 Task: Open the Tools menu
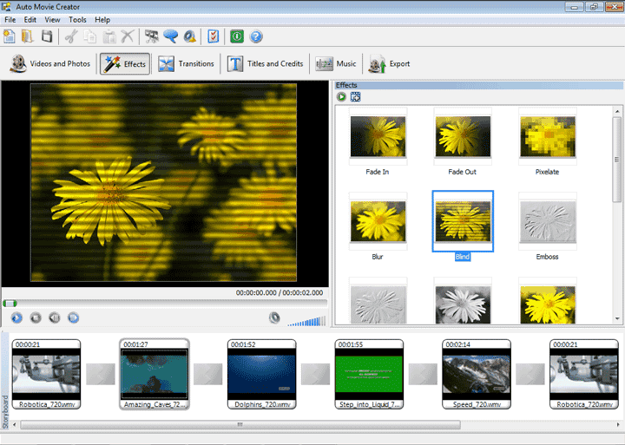[x=77, y=19]
